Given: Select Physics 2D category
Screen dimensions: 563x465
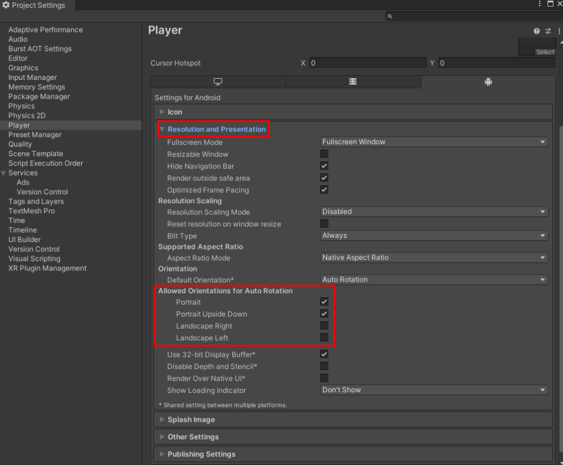Looking at the screenshot, I should point(27,115).
